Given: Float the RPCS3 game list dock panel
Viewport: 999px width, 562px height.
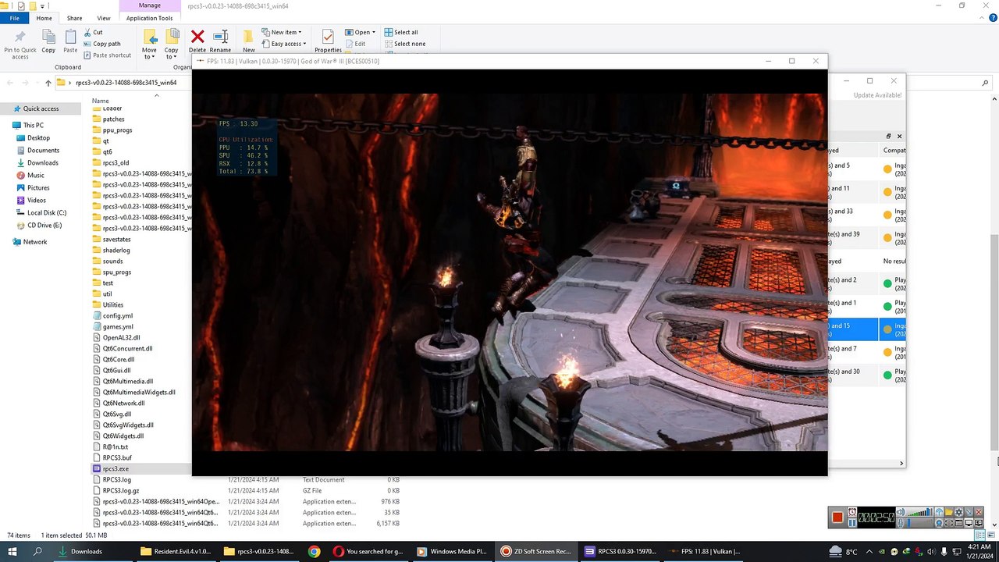Looking at the screenshot, I should [888, 137].
